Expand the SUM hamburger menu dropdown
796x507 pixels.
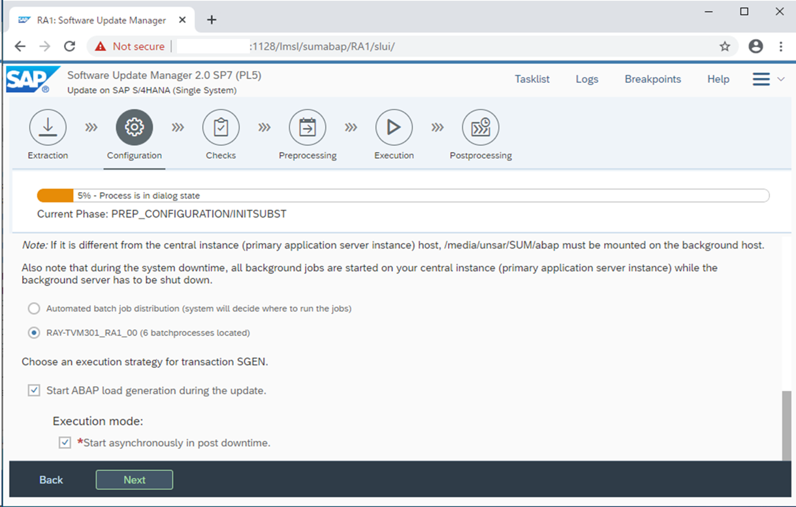pyautogui.click(x=768, y=79)
